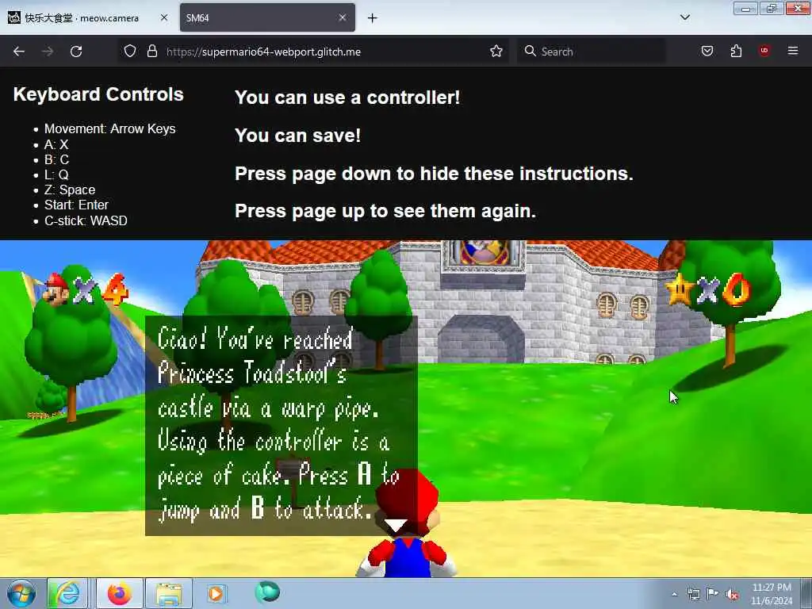Screen dimensions: 812x609
Task: Click the Mario lives counter icon
Action: click(x=56, y=290)
